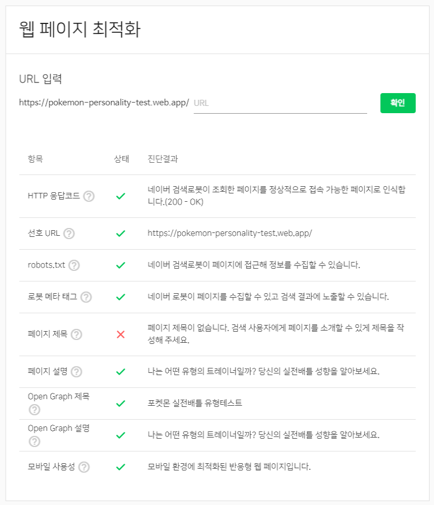The height and width of the screenshot is (505, 434).
Task: Show help for 로봇 메타 태그
Action: pyautogui.click(x=86, y=297)
